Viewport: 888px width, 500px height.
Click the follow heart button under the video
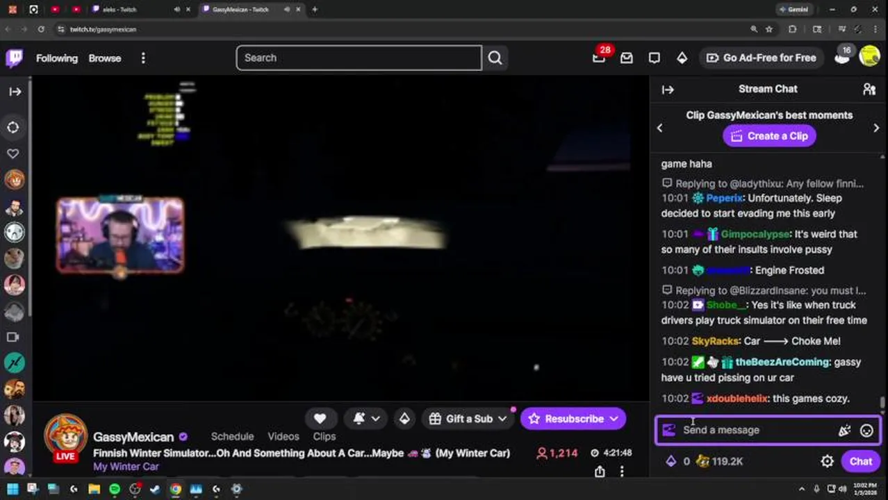[x=320, y=419]
